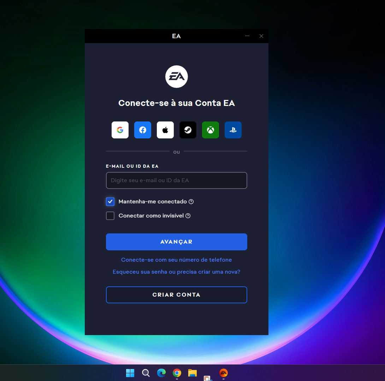This screenshot has height=381, width=385.
Task: Click the EA app taskbar icon
Action: (x=224, y=373)
